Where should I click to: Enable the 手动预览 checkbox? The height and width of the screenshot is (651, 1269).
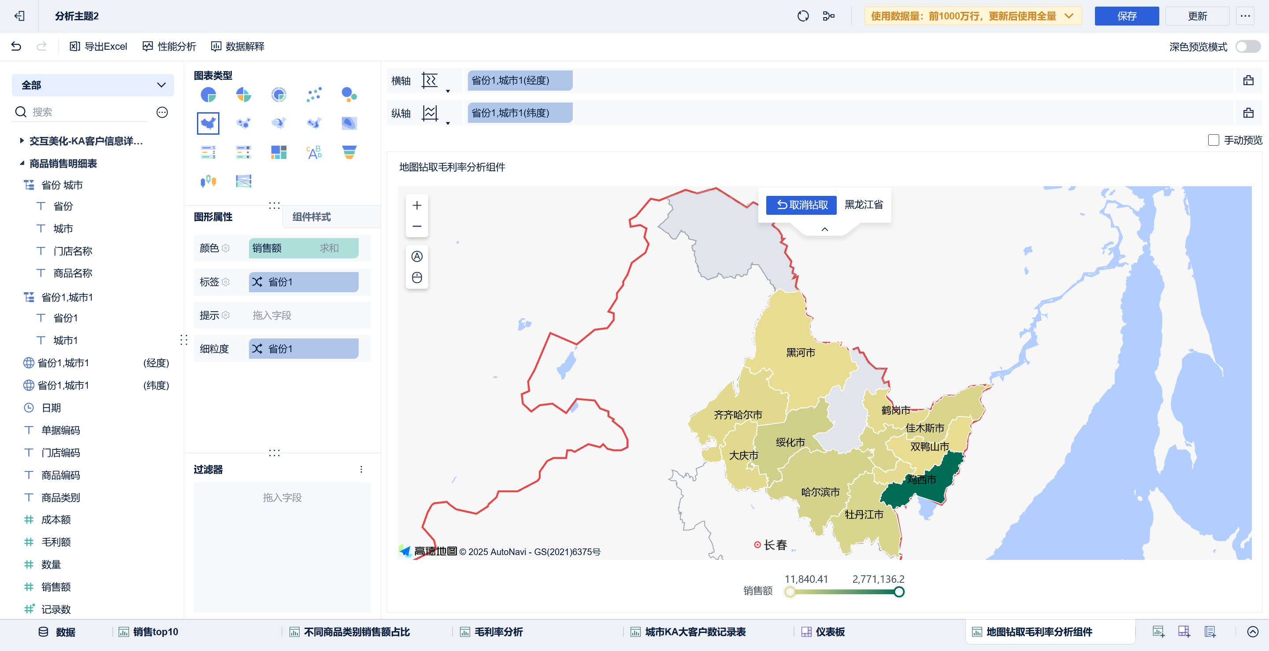pyautogui.click(x=1213, y=140)
